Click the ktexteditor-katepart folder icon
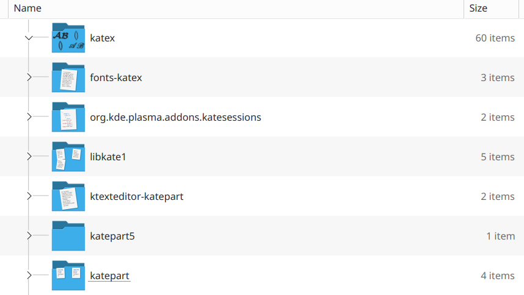The image size is (524, 295). (68, 196)
